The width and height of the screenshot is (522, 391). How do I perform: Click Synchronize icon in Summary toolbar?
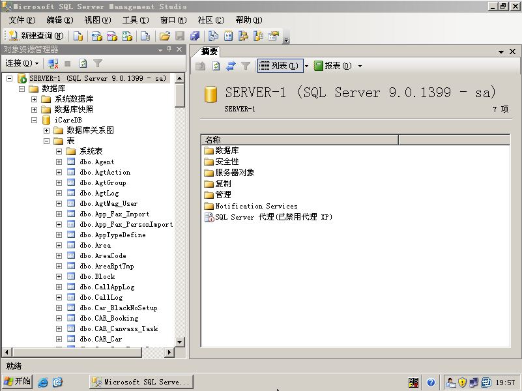pyautogui.click(x=231, y=66)
